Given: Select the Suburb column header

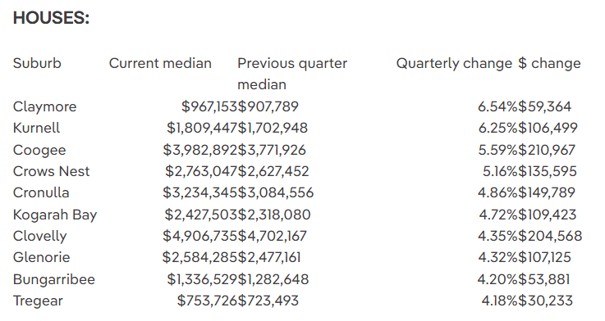Looking at the screenshot, I should pyautogui.click(x=37, y=63).
